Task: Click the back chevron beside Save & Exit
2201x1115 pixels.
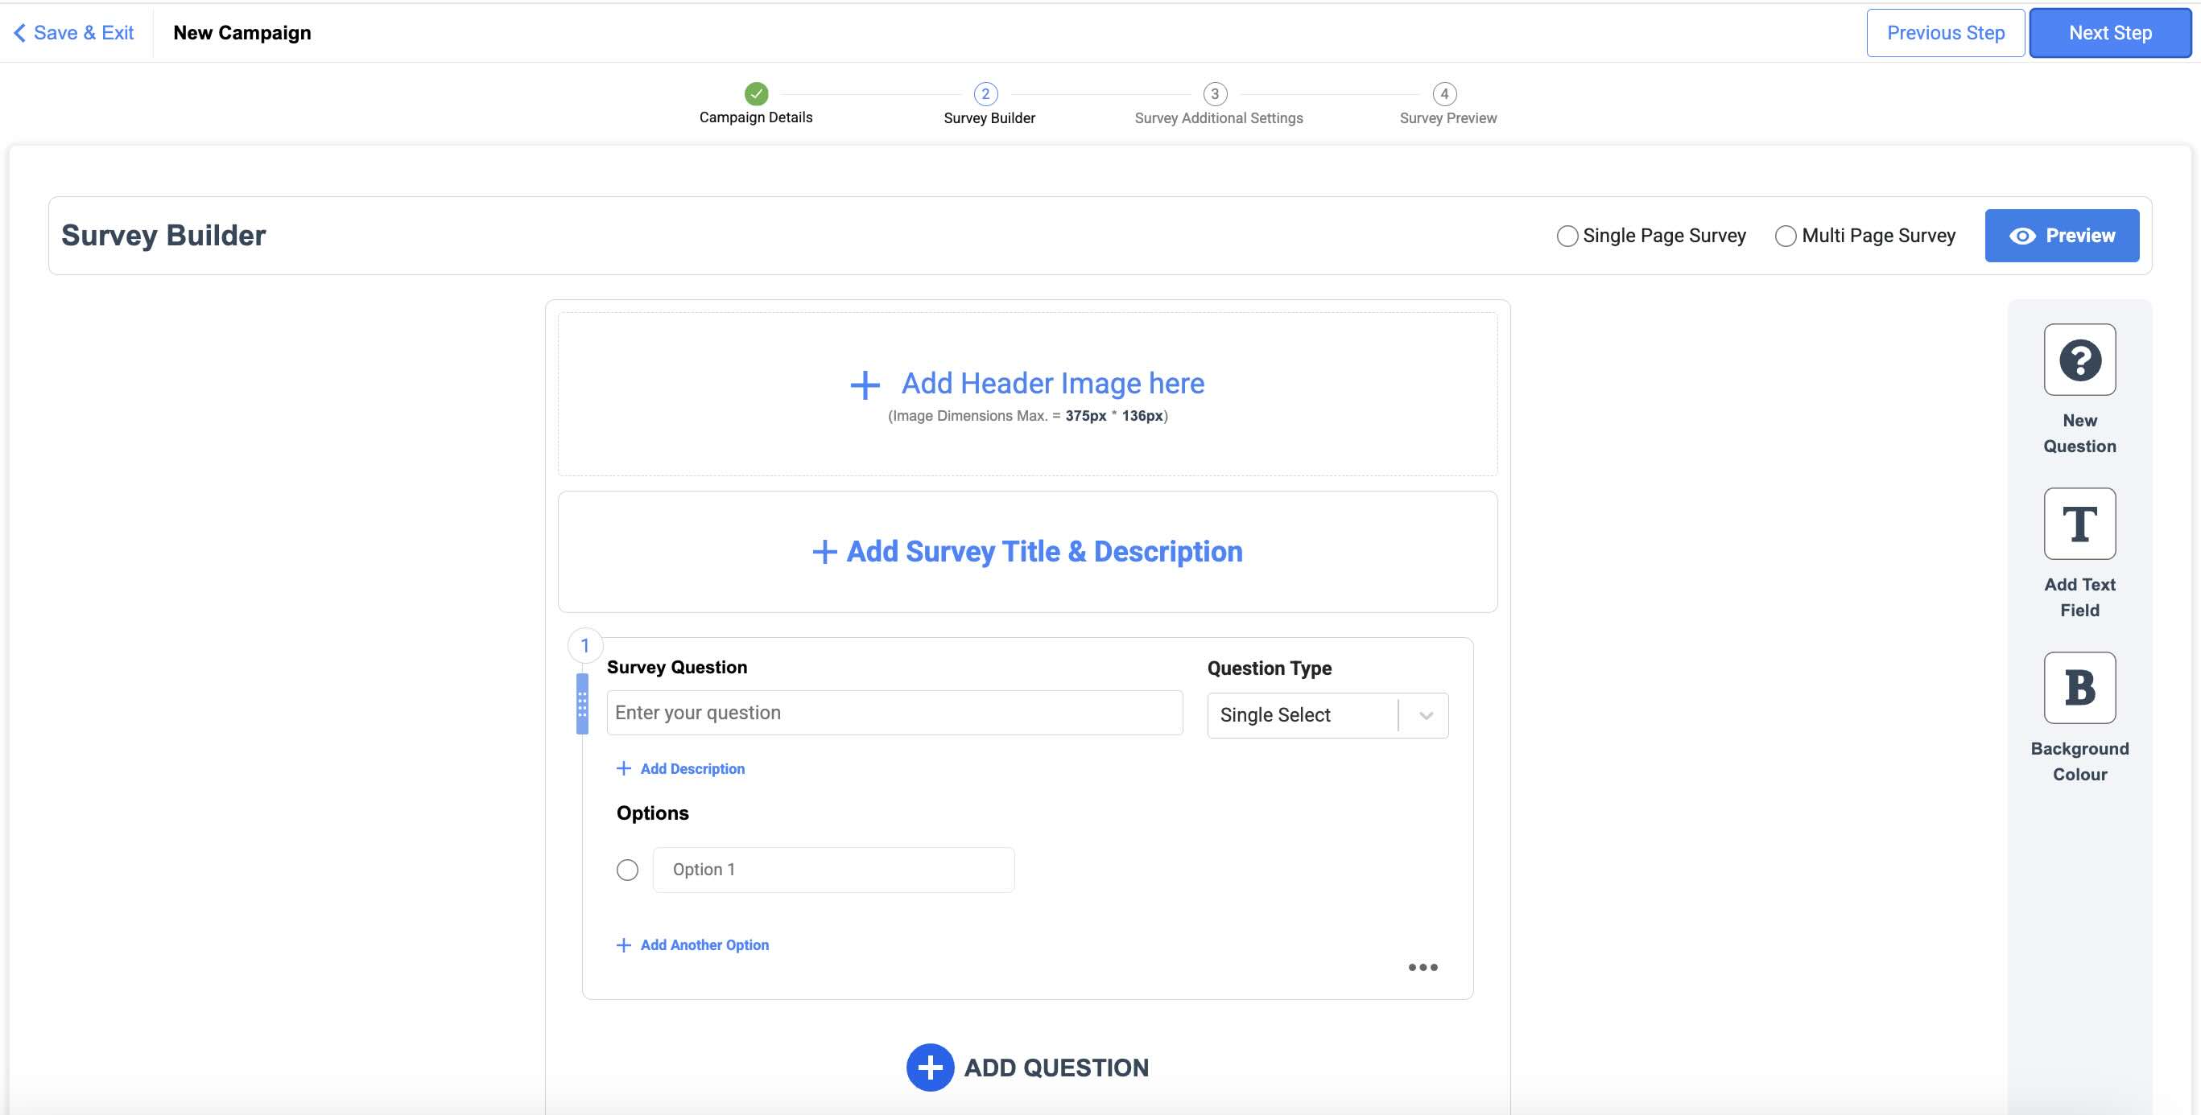Action: tap(19, 31)
